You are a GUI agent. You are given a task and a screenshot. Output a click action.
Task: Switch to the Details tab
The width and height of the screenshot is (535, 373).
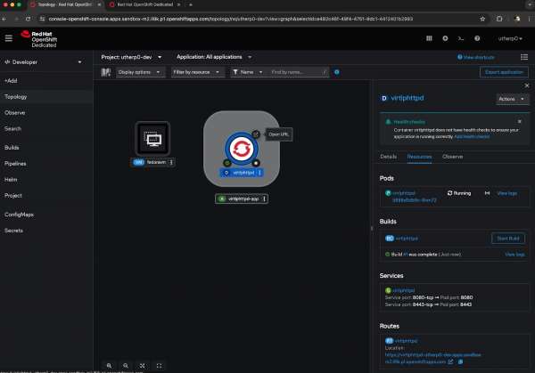(388, 156)
